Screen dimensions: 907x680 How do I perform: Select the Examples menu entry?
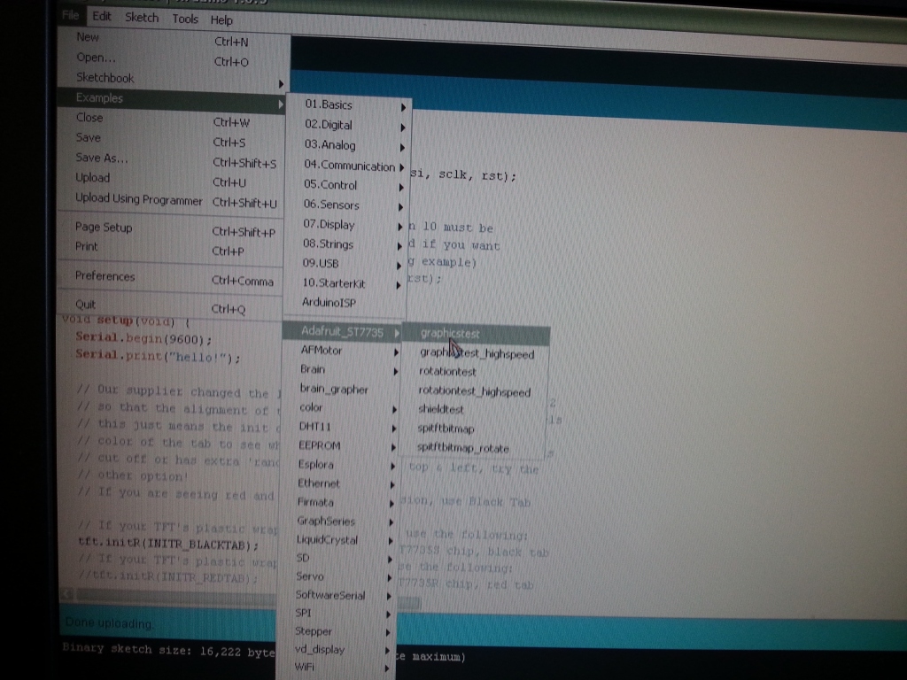[173, 99]
